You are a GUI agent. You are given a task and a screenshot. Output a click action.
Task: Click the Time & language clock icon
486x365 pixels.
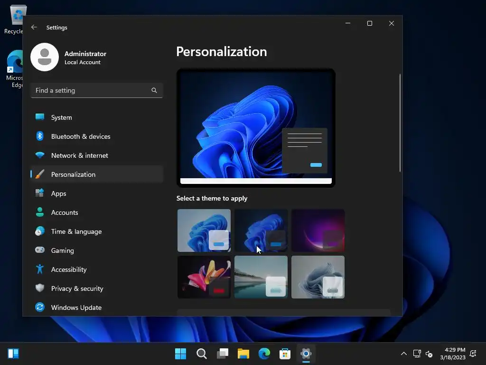point(40,231)
